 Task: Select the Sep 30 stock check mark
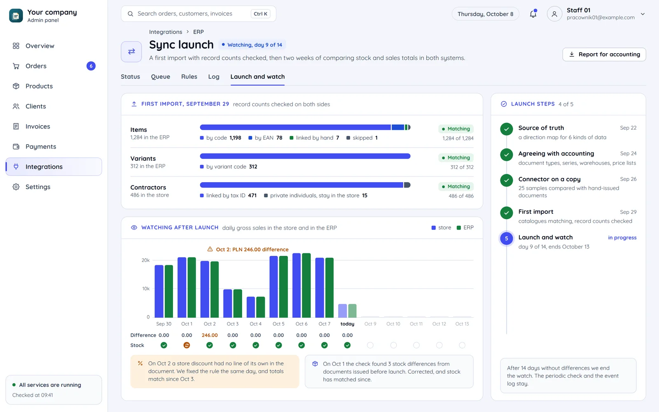click(x=164, y=345)
